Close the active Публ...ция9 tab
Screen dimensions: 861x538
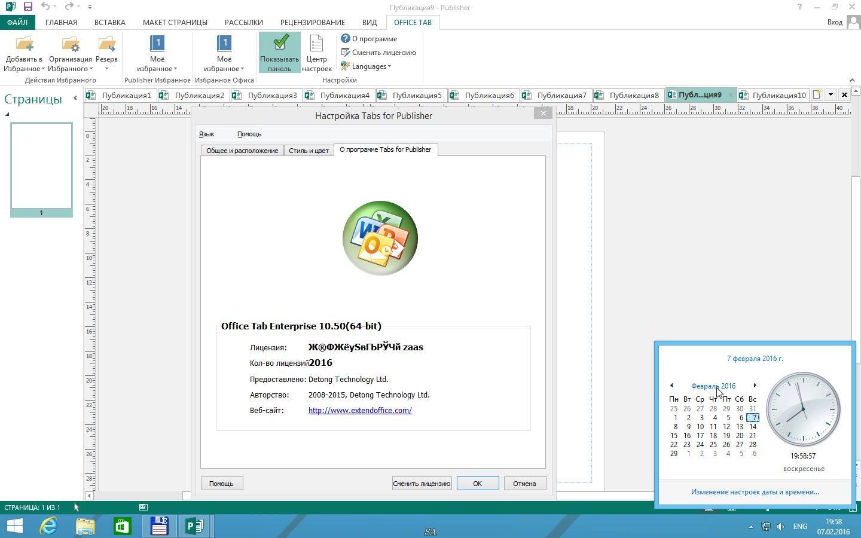point(731,95)
